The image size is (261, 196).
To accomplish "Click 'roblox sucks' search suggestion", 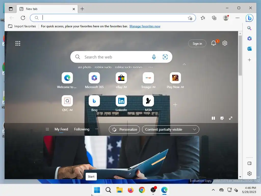I will pos(103,67).
